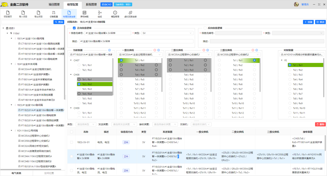Collapse the 110kV tree node

(7, 33)
